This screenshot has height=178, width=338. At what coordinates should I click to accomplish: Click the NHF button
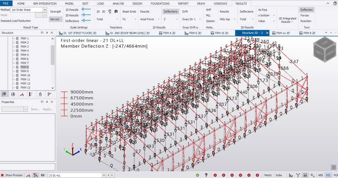pyautogui.click(x=208, y=10)
